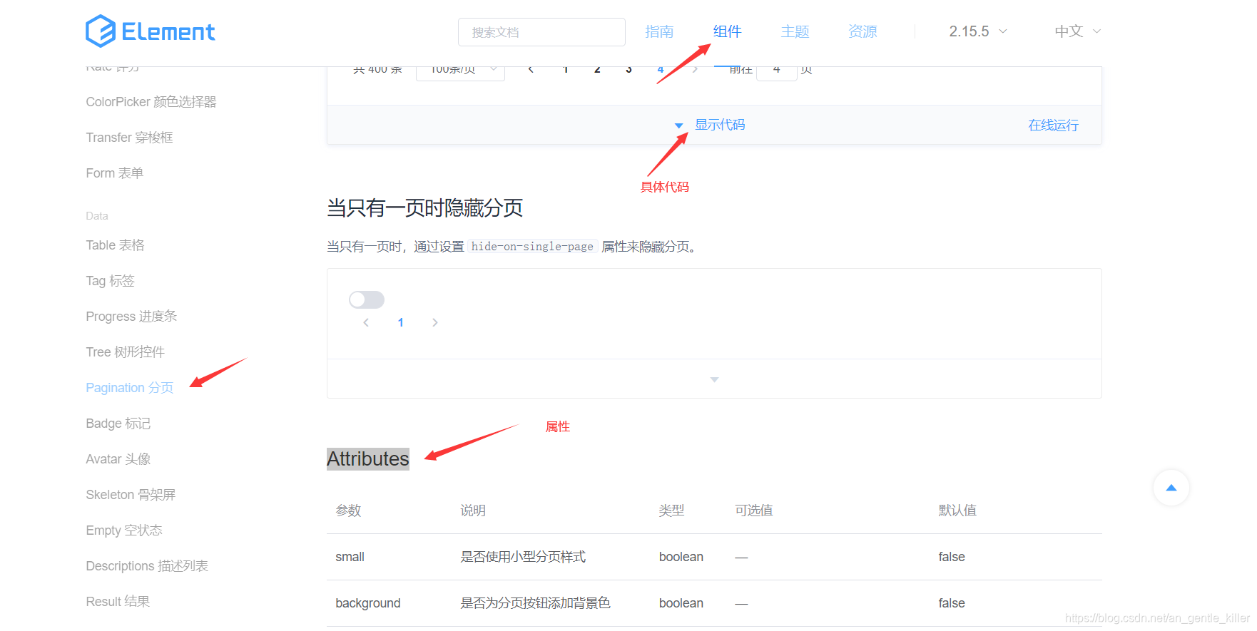Open Table 表格 in sidebar

click(x=115, y=245)
